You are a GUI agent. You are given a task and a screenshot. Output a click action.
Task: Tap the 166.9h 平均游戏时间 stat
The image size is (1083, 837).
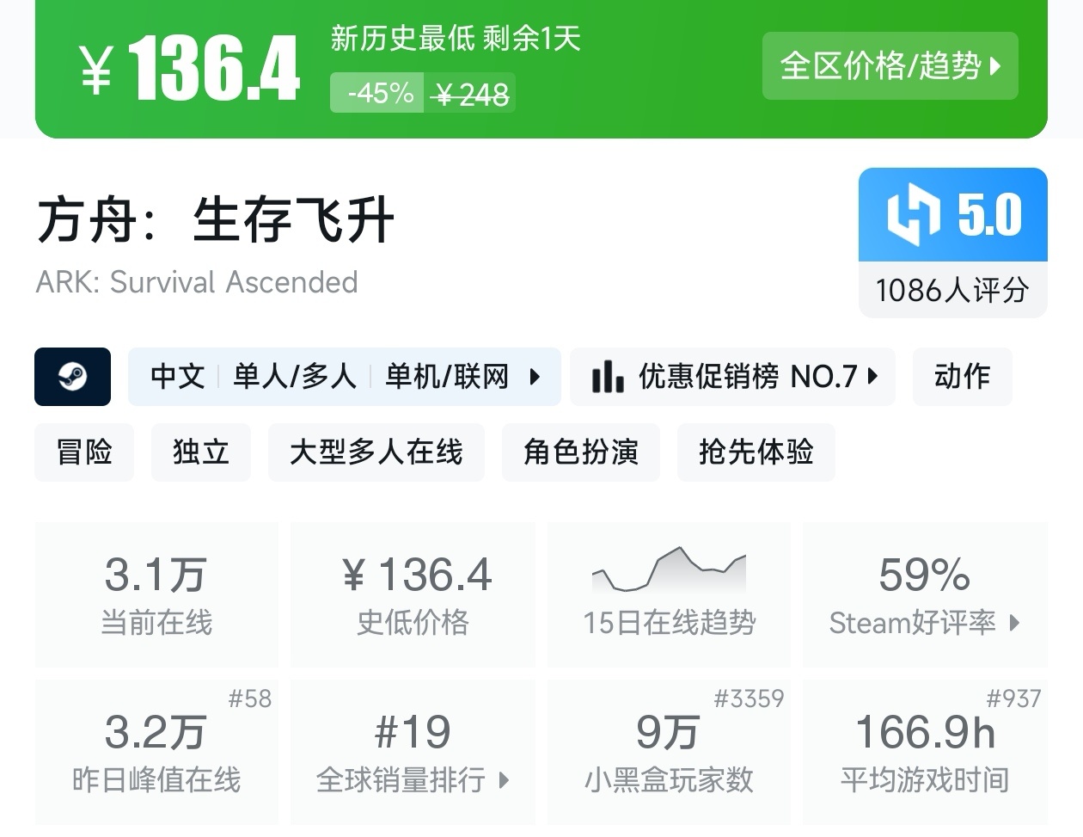(x=925, y=753)
